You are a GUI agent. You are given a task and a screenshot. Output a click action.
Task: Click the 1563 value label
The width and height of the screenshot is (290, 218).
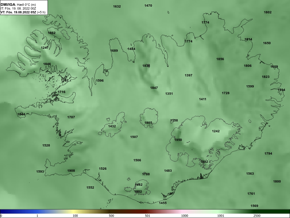(250, 174)
